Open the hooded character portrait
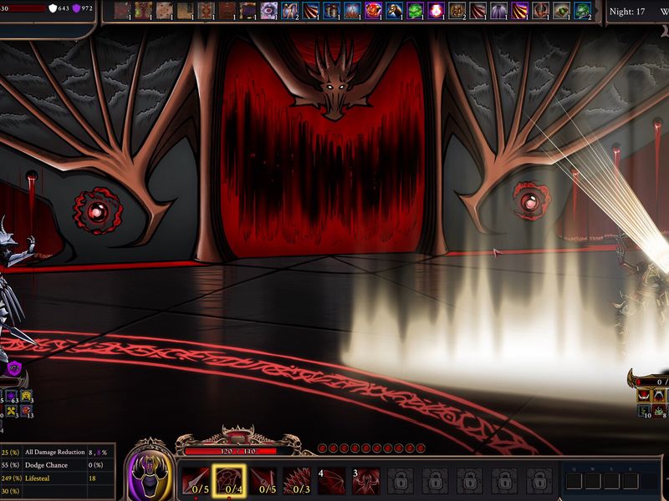Image resolution: width=669 pixels, height=501 pixels. [150, 475]
